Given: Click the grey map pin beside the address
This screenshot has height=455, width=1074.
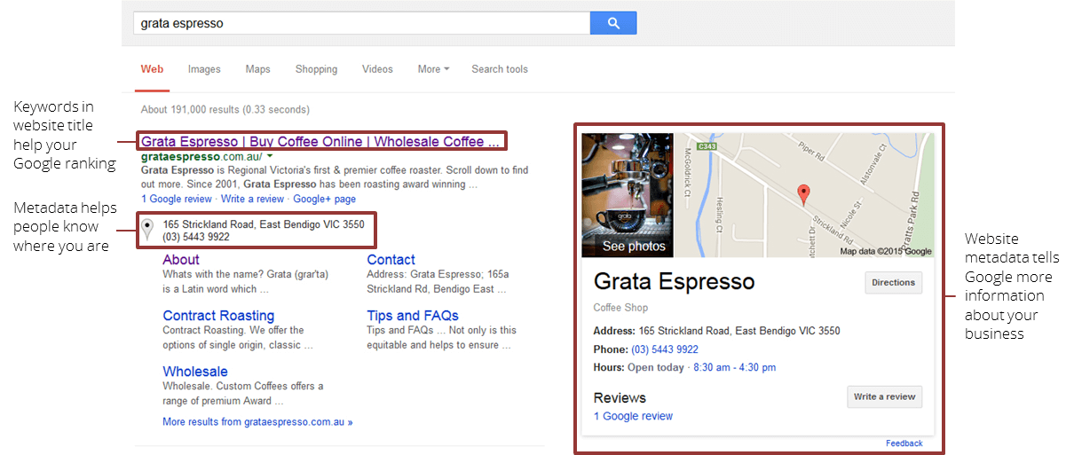Looking at the screenshot, I should (x=148, y=231).
